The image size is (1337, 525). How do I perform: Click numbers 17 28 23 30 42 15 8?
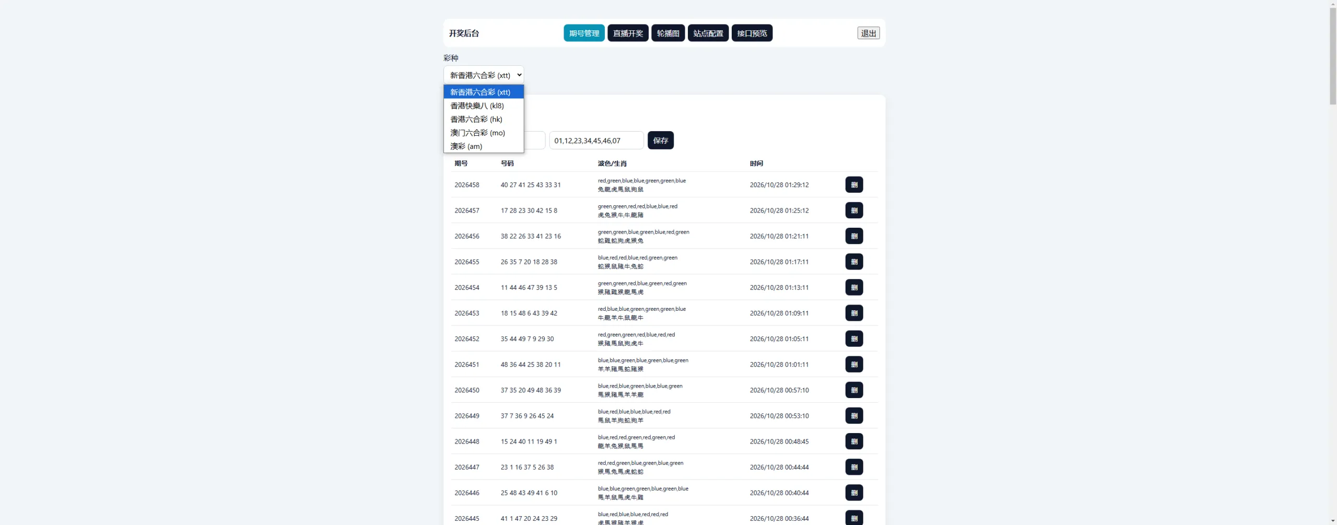[x=529, y=210]
